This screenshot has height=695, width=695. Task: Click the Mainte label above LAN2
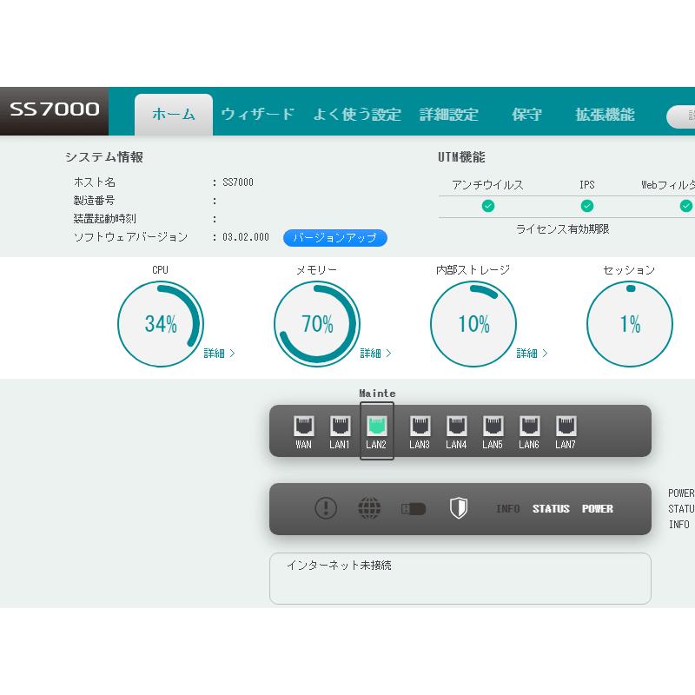coord(377,394)
